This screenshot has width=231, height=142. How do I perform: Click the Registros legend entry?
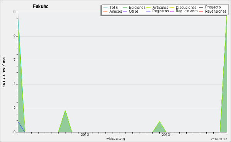[x=157, y=11]
